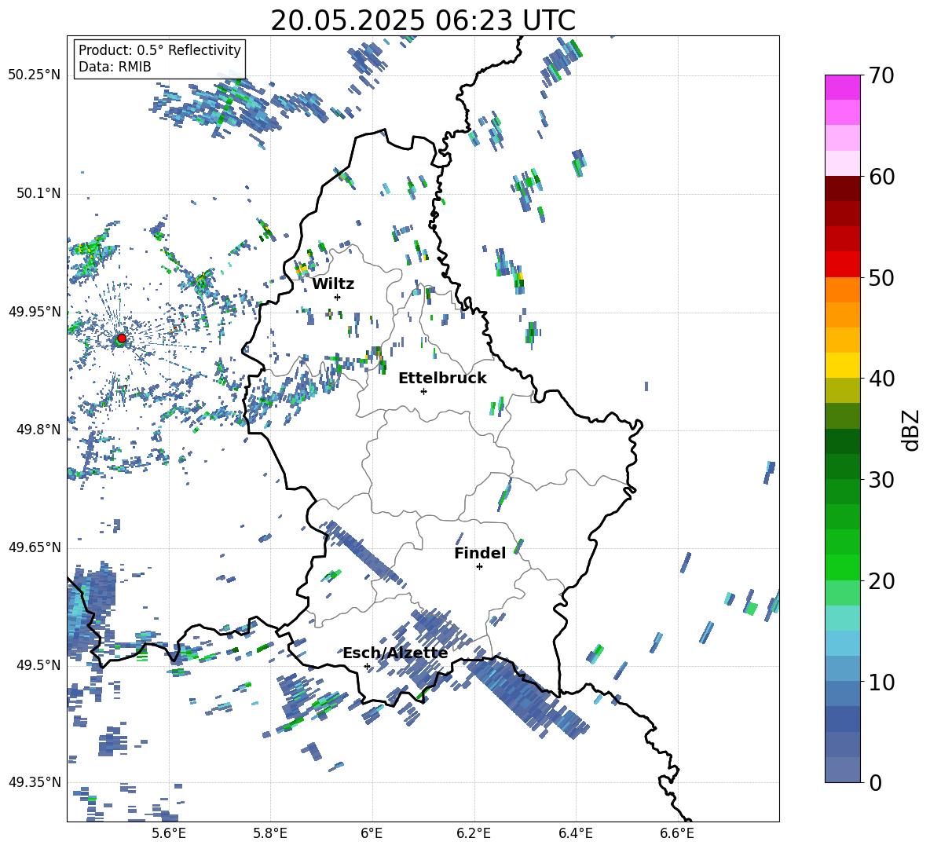Click the 20.05.2025 06:23 UTC title

coord(423,20)
